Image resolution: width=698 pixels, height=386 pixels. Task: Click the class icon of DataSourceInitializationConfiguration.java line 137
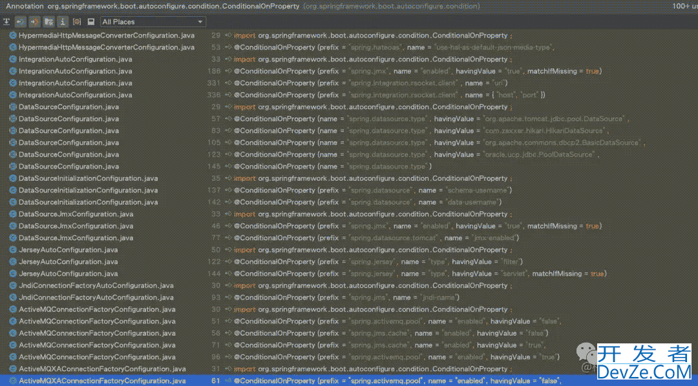[x=13, y=190]
